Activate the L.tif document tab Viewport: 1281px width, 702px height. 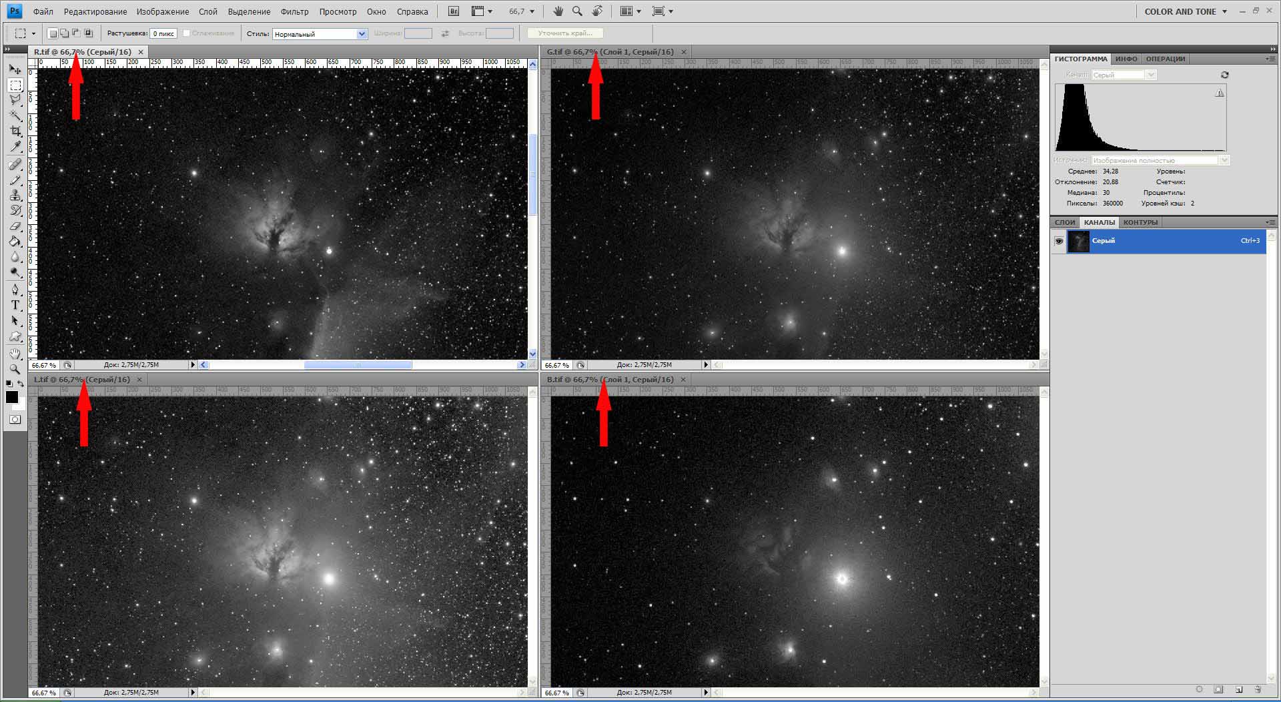coord(82,380)
